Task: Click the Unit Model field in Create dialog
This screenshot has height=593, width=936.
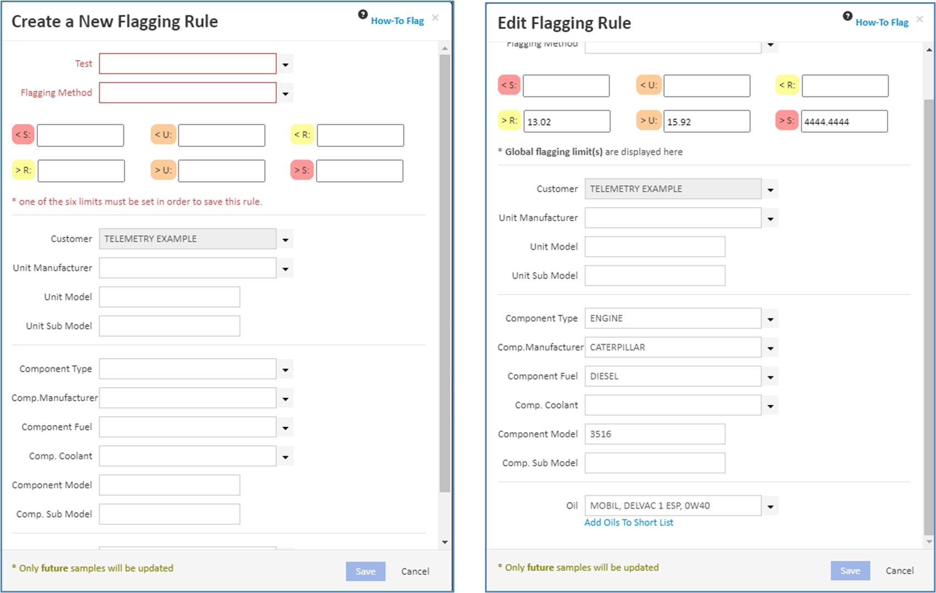Action: [x=170, y=297]
